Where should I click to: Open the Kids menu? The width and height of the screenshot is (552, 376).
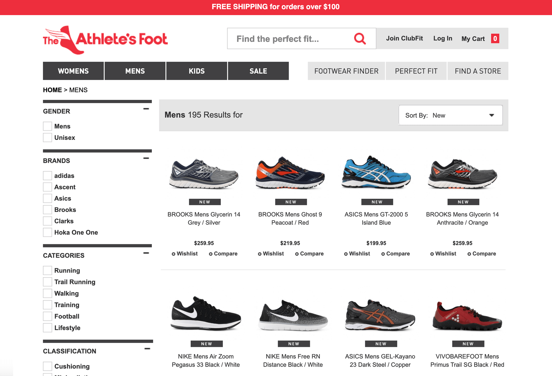coord(197,71)
